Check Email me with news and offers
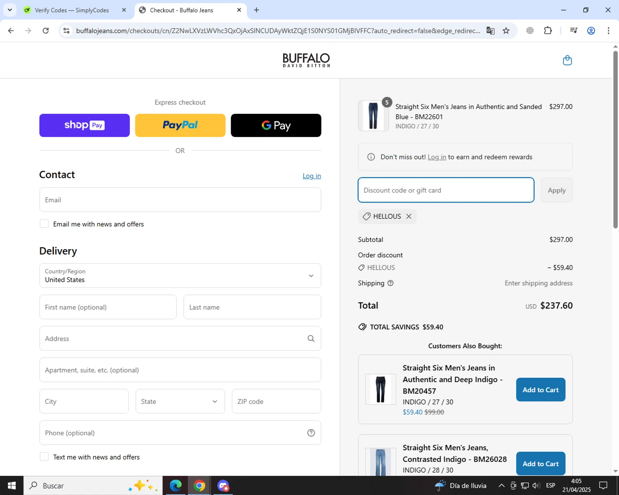The height and width of the screenshot is (495, 619). (44, 224)
